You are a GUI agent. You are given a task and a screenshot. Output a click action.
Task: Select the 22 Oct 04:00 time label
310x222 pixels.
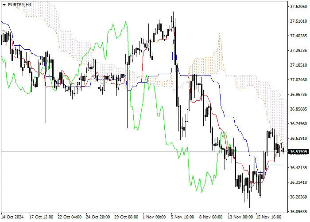click(70, 217)
